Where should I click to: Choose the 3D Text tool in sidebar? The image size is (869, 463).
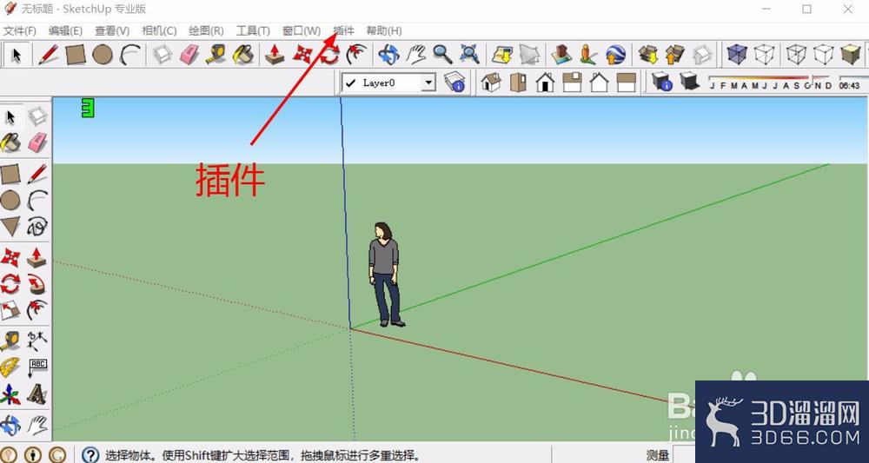[37, 394]
